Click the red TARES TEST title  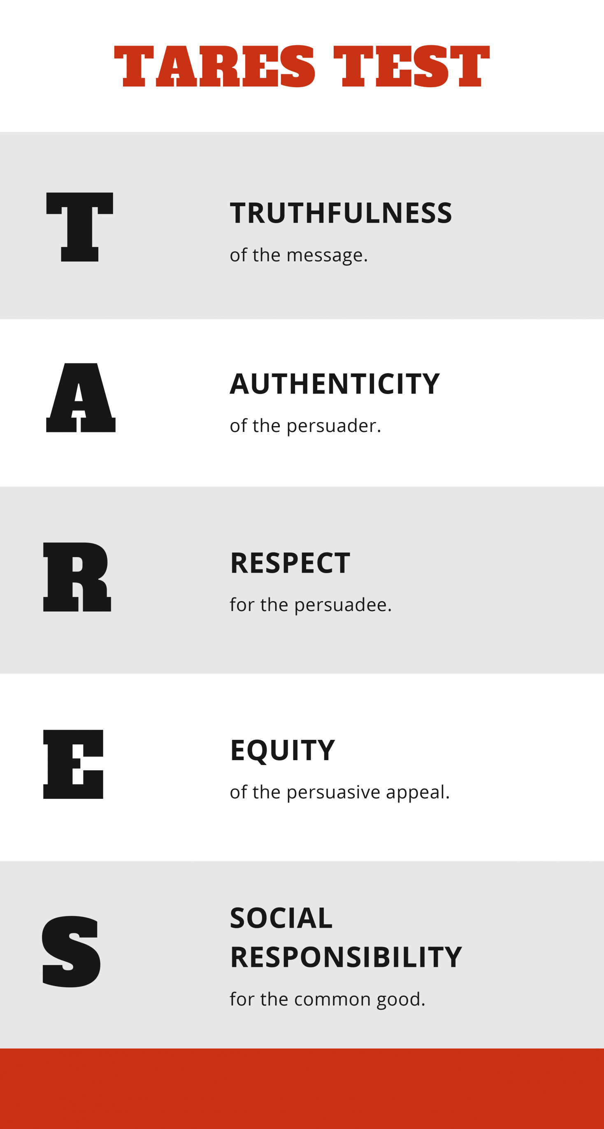pyautogui.click(x=302, y=66)
